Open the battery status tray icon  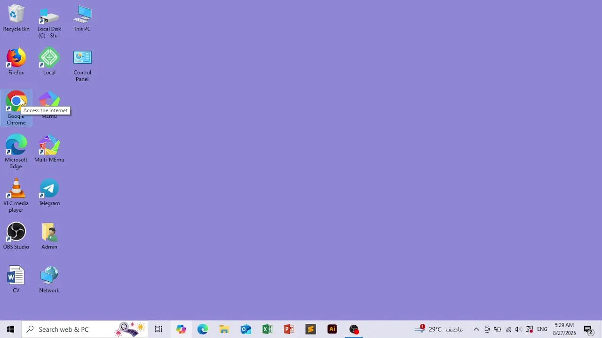click(x=497, y=329)
